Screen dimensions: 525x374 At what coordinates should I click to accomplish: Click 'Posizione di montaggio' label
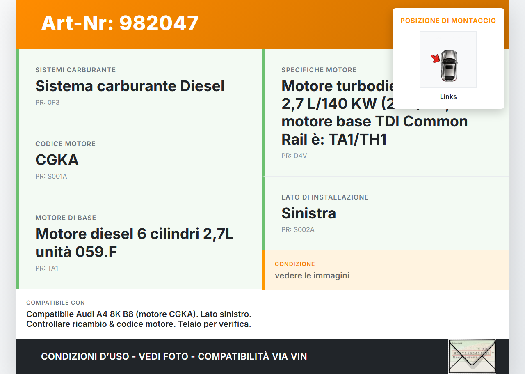(448, 21)
